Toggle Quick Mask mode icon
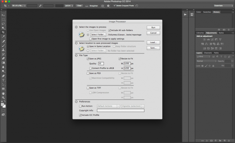235x143 pixels. 3,110
